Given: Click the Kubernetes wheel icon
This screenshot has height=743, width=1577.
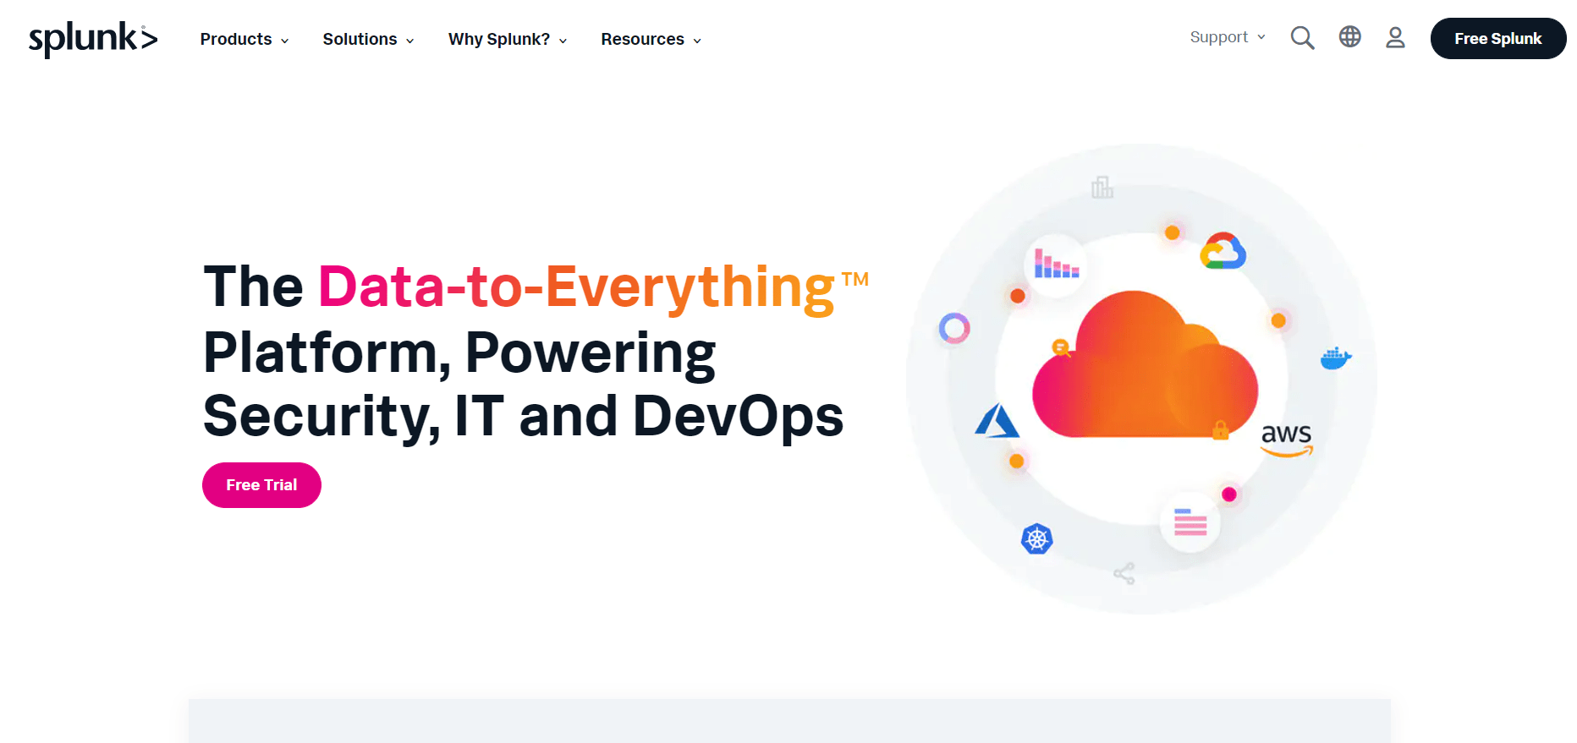Looking at the screenshot, I should click(1036, 538).
